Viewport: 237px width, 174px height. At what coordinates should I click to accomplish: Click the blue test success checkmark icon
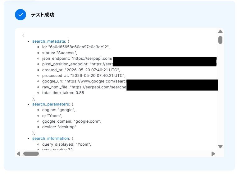[21, 15]
